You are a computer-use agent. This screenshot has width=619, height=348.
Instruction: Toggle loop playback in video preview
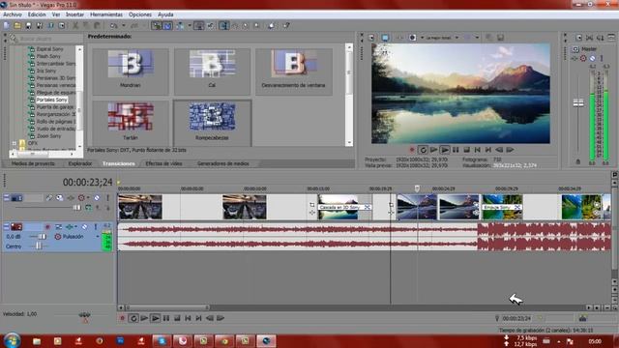(x=423, y=150)
